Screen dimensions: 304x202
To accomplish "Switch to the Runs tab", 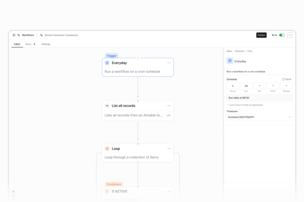I will pos(28,44).
